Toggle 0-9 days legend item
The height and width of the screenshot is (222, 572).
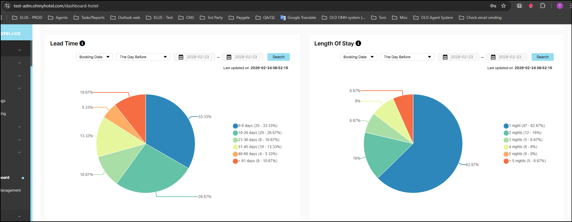pyautogui.click(x=255, y=126)
